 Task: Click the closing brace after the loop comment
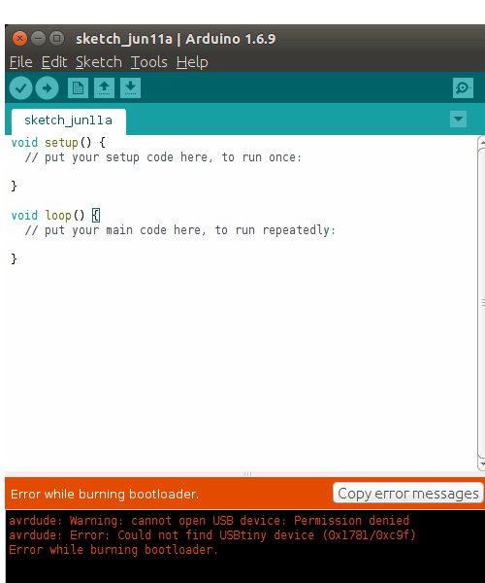[x=15, y=258]
